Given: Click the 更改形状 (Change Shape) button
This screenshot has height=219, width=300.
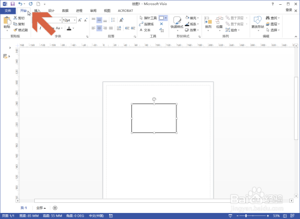Looking at the screenshot, I should click(x=257, y=23).
